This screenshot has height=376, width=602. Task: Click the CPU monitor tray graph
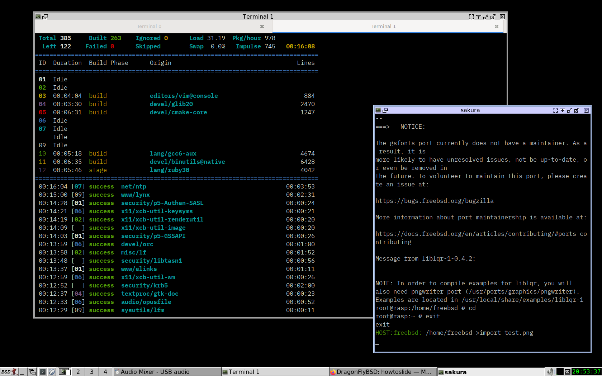[x=560, y=372]
